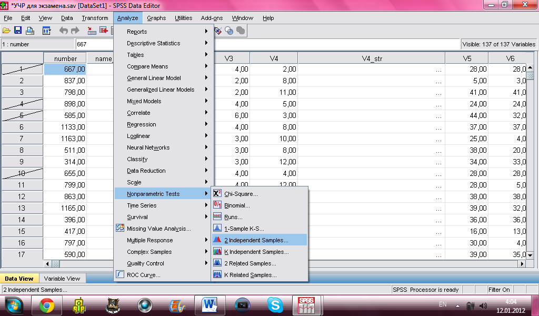This screenshot has width=539, height=316.
Task: Expand Descriptive Statistics submenu
Action: [x=162, y=43]
